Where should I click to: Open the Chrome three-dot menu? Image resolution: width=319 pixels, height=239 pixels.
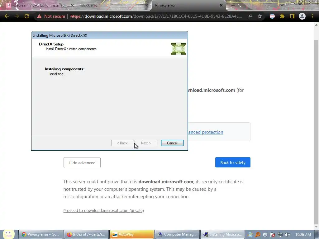coord(312,16)
